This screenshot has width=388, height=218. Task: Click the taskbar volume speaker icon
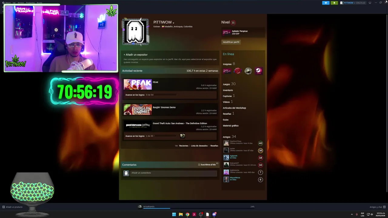tap(372, 214)
